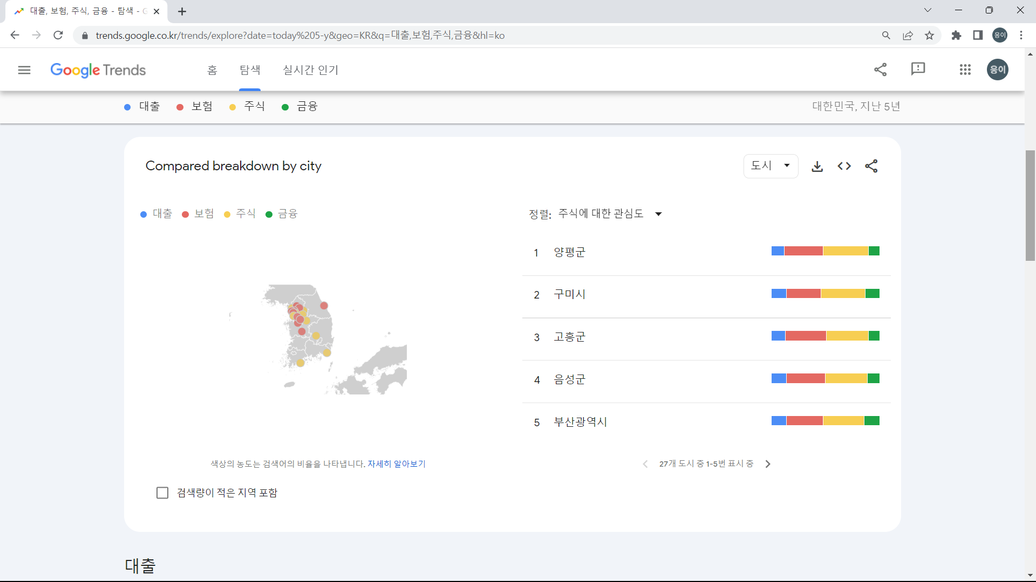The height and width of the screenshot is (582, 1036).
Task: Toggle the 보험 legend item
Action: (197, 213)
